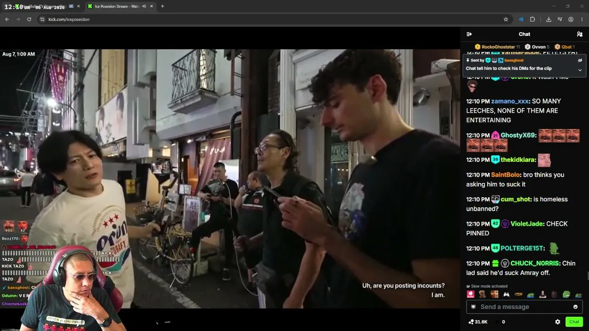The width and height of the screenshot is (589, 331).
Task: View site information icon in address bar
Action: click(42, 19)
